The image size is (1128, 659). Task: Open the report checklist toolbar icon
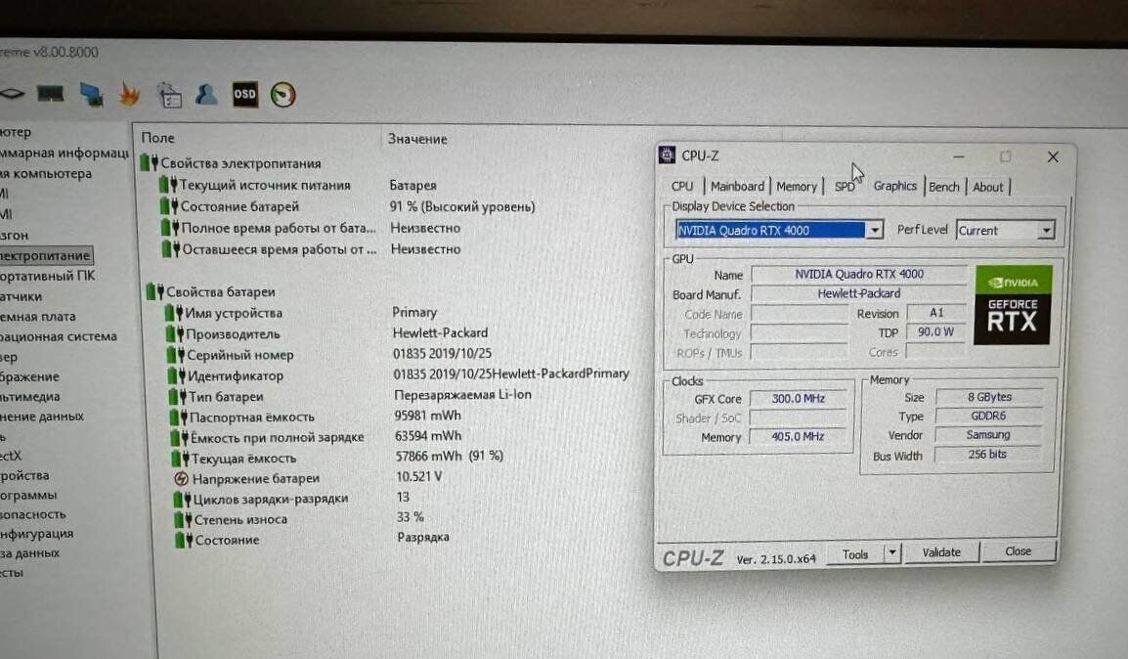[x=169, y=94]
